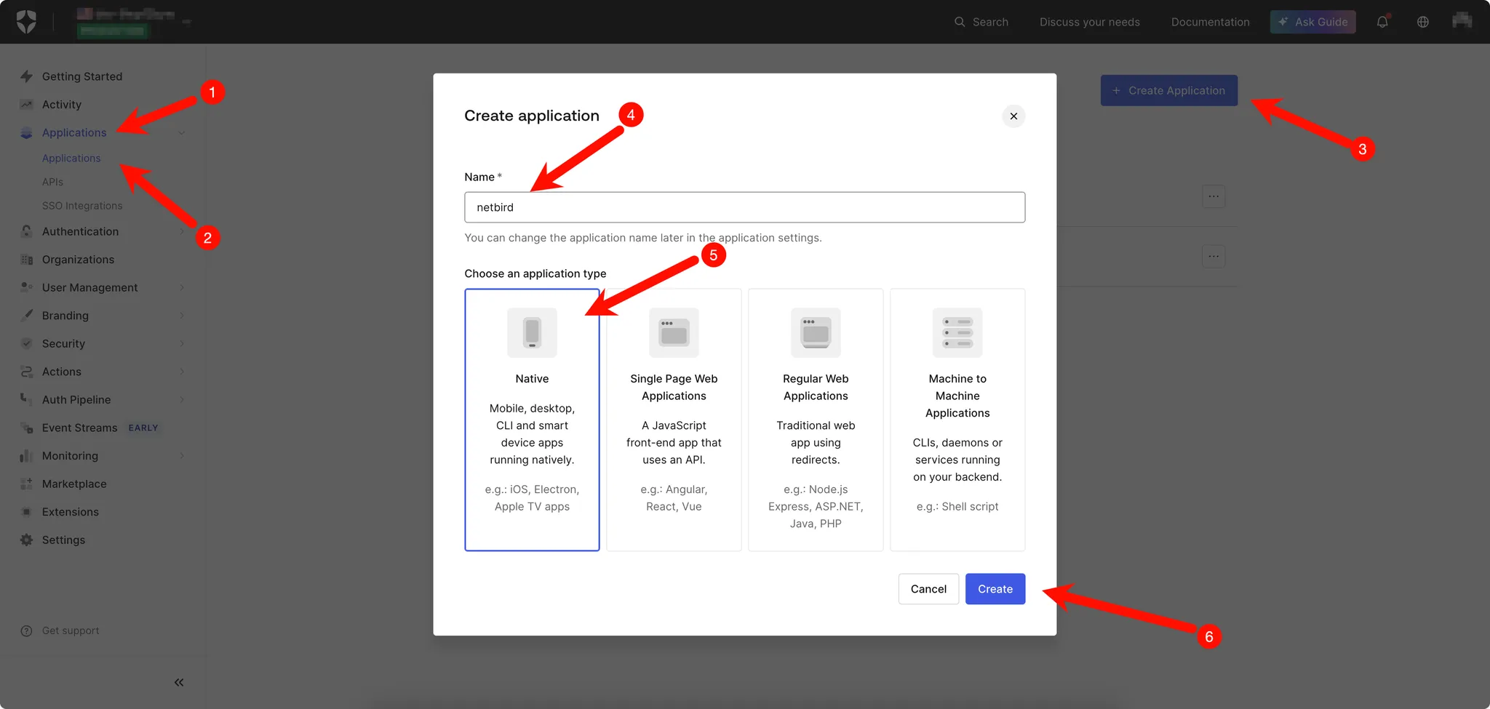Open first application row options menu

click(1214, 196)
